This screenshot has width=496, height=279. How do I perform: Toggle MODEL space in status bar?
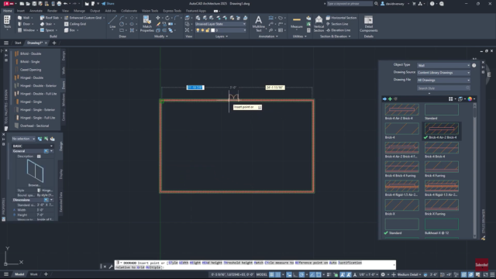coord(262,274)
